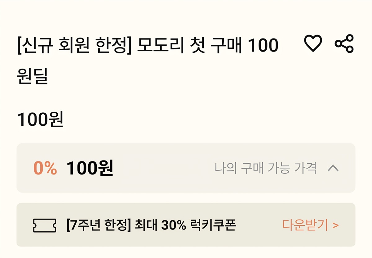Click the bold 100원 in the price box
372x258 pixels.
click(x=90, y=168)
